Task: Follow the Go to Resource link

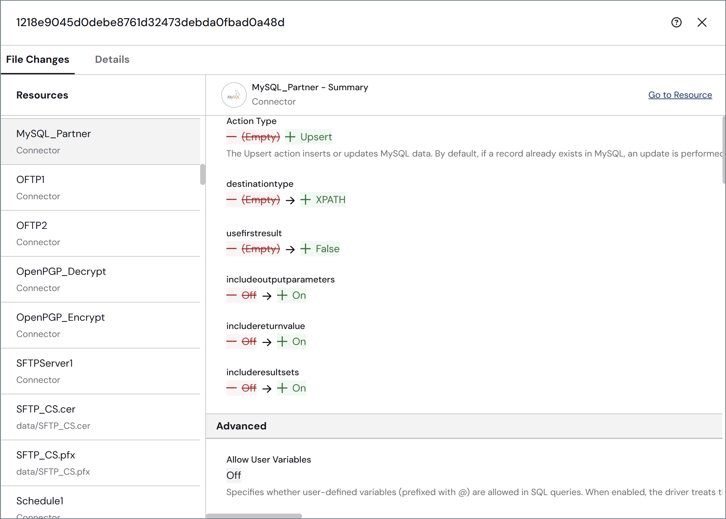Action: coord(680,95)
